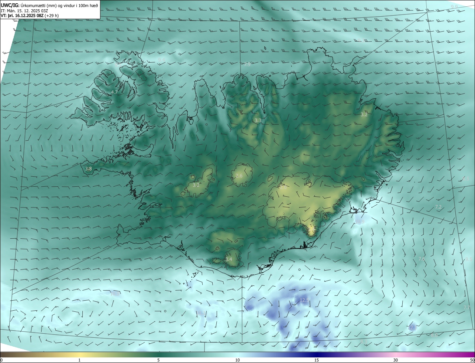Viewport: 475px width, 363px height.
Task: Select the 'Úrkomumætti (mm) og vindur í 100m hæð' caption
Action: 59,5
